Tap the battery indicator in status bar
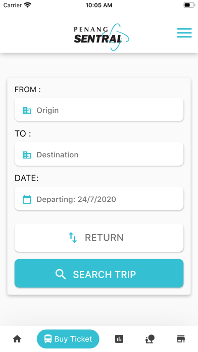 tap(189, 5)
